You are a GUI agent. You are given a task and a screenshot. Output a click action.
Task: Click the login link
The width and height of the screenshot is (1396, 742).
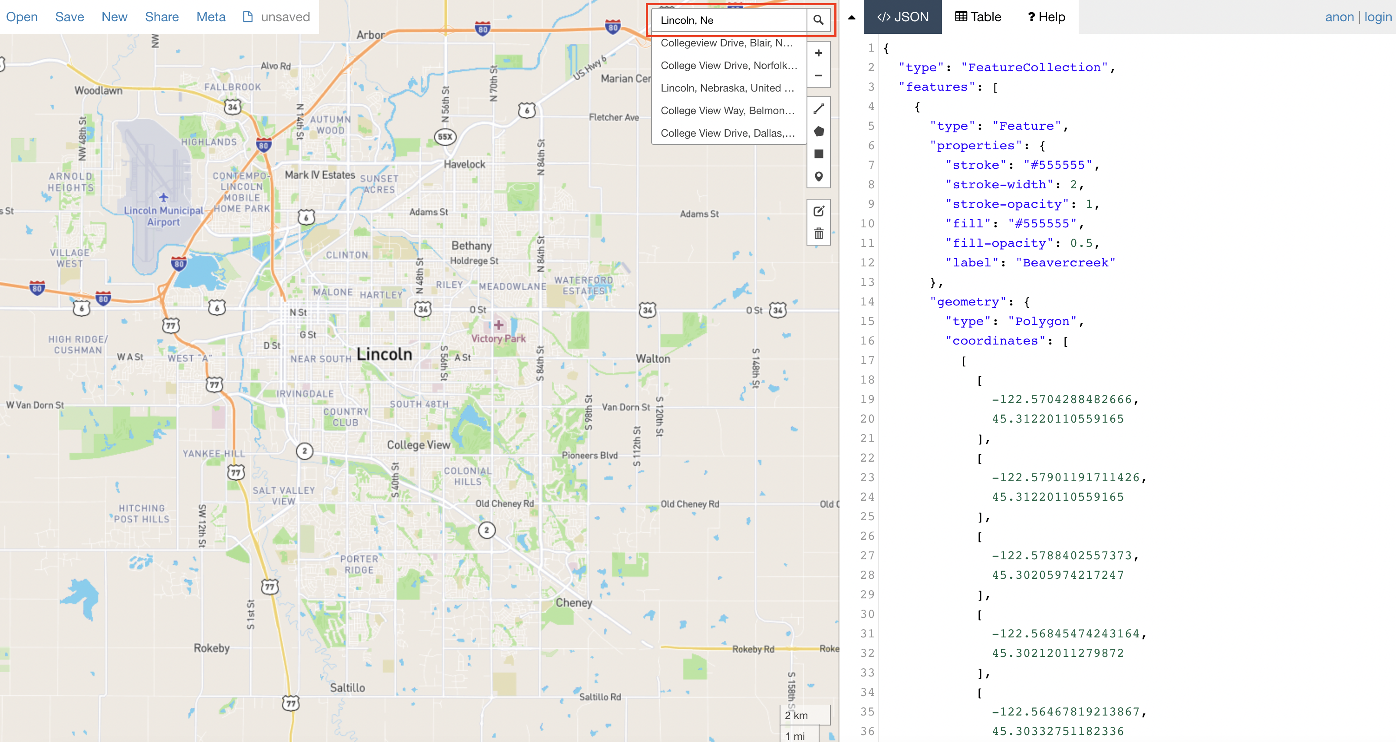coord(1378,17)
